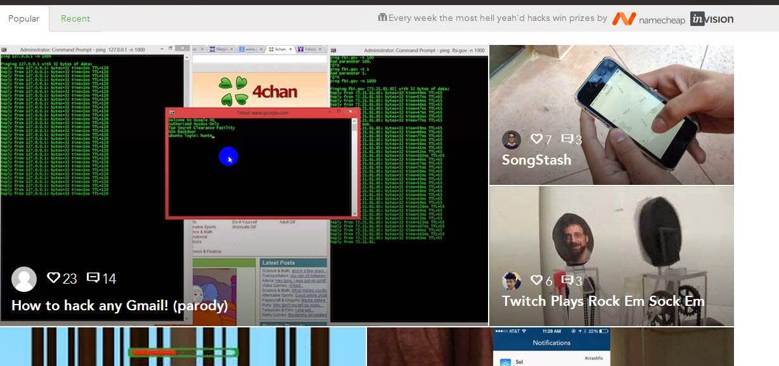Like the Twitch Plays Rock Em project
This screenshot has width=779, height=366.
point(536,280)
